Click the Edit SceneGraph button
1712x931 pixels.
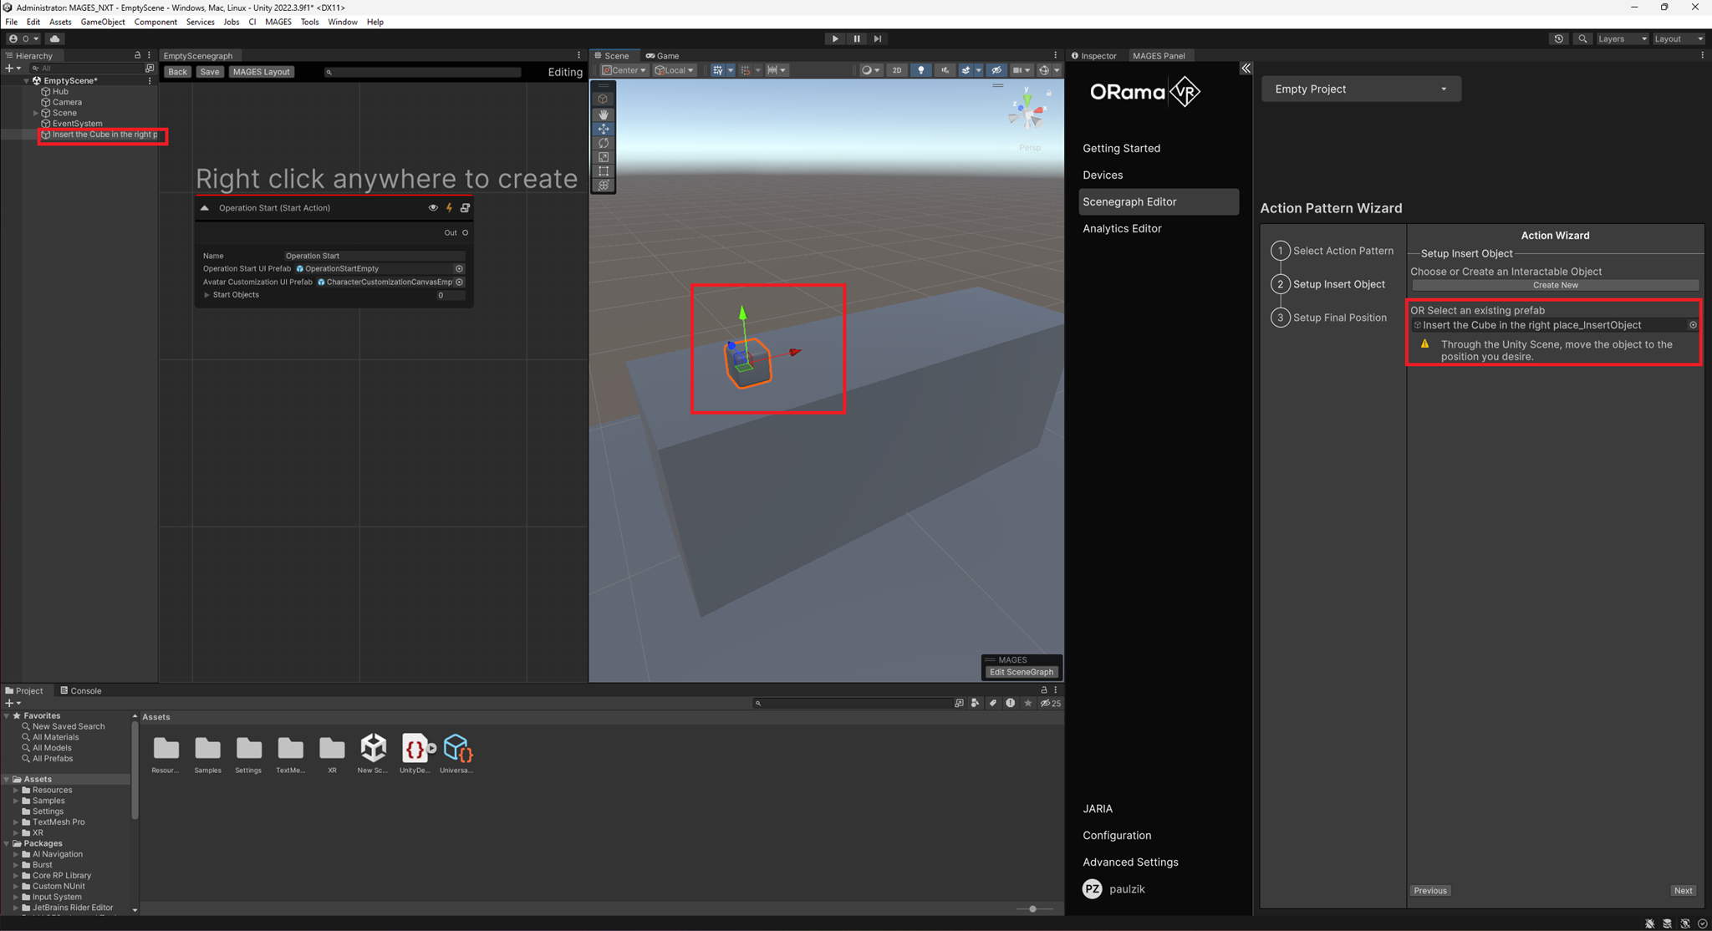pos(1021,672)
